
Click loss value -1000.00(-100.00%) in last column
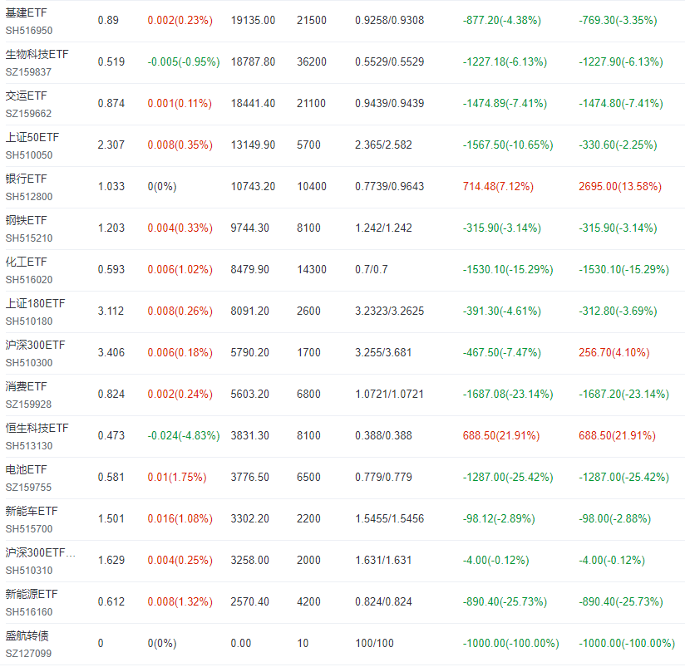pyautogui.click(x=627, y=642)
